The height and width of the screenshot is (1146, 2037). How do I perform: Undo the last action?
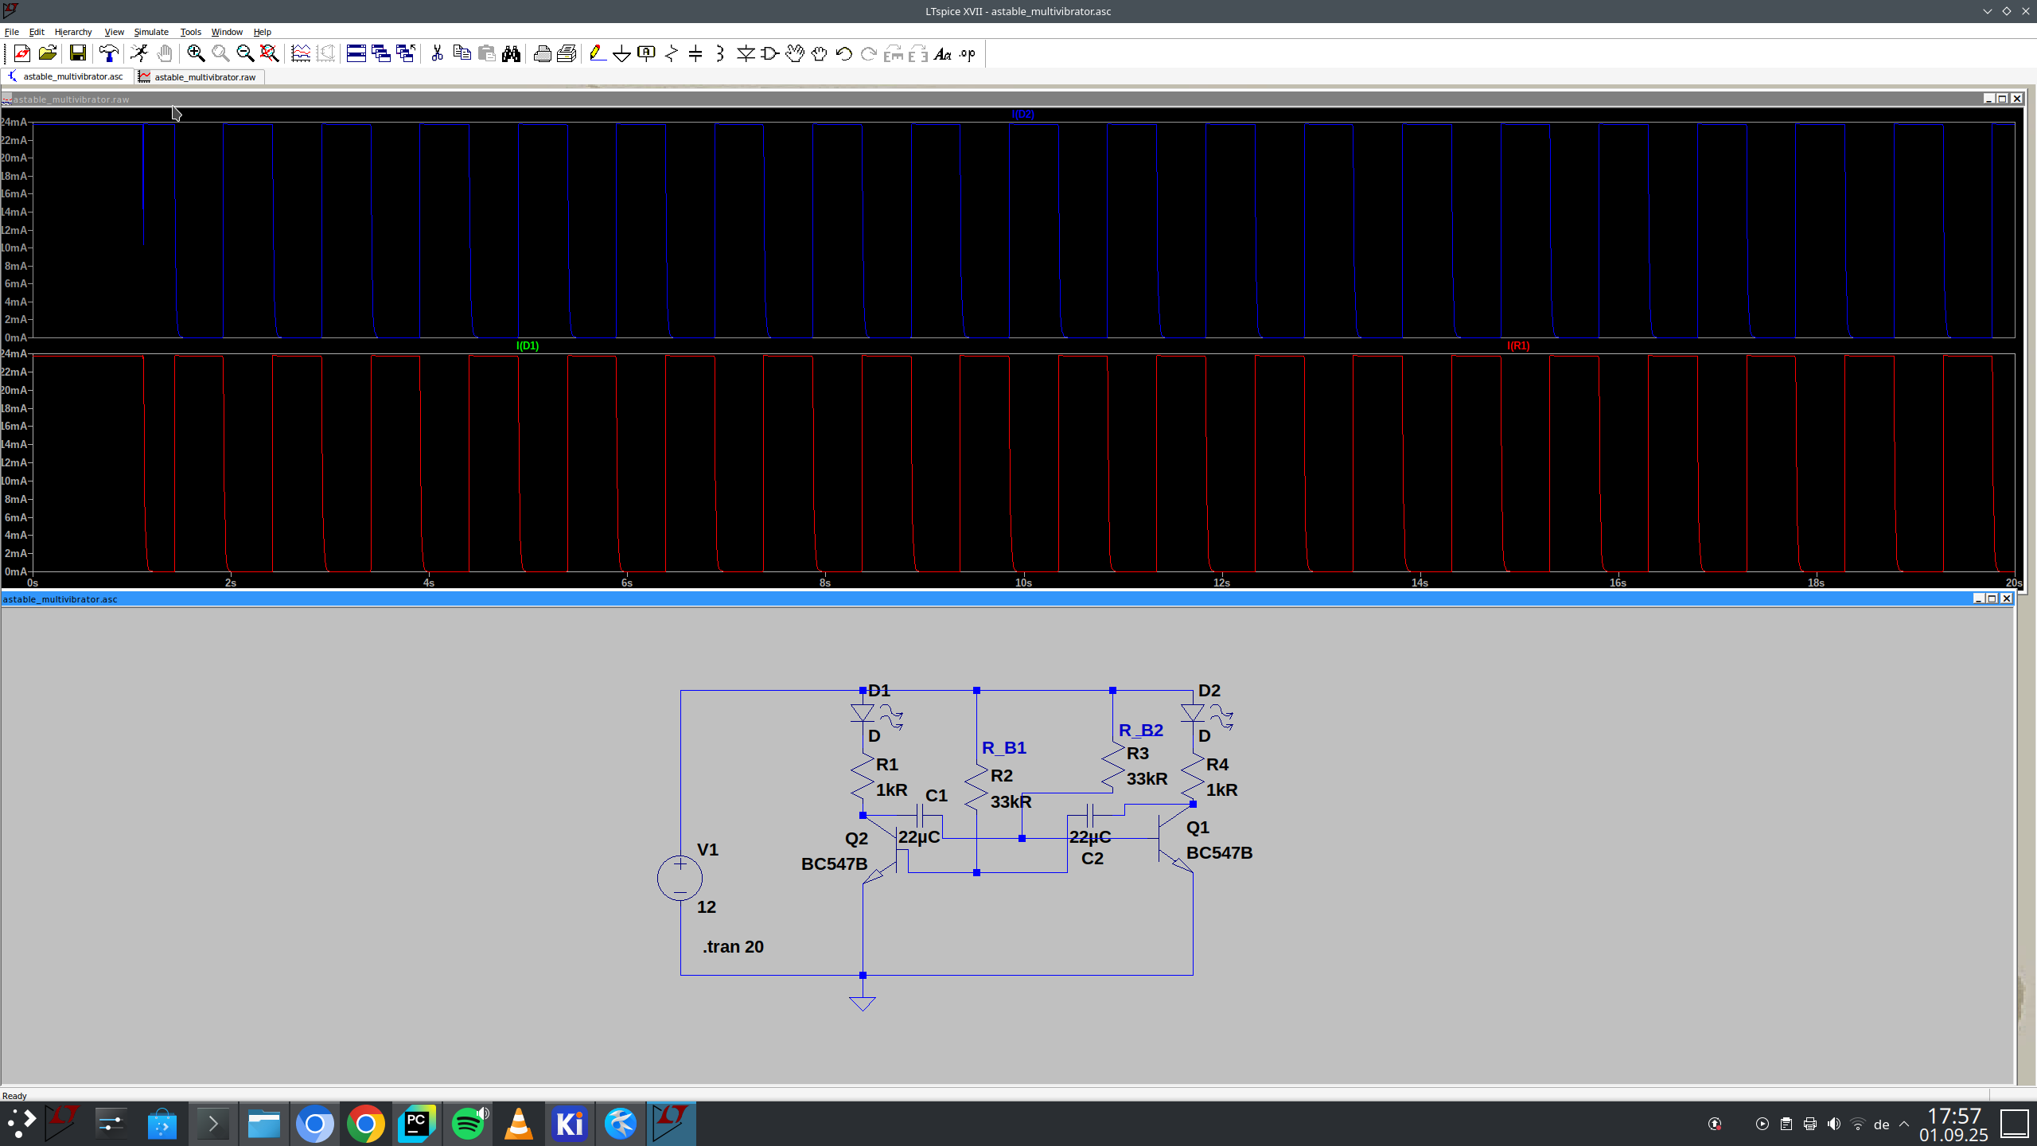click(843, 53)
